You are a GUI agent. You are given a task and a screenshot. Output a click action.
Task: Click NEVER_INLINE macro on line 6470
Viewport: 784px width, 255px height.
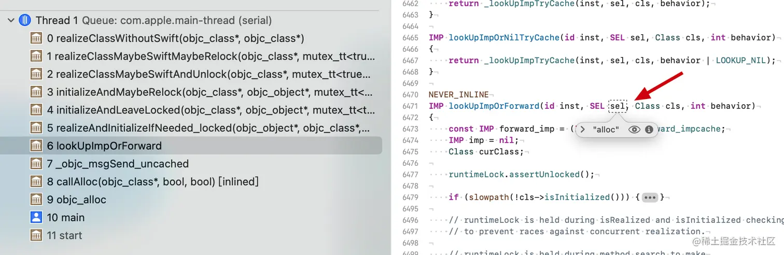(459, 94)
